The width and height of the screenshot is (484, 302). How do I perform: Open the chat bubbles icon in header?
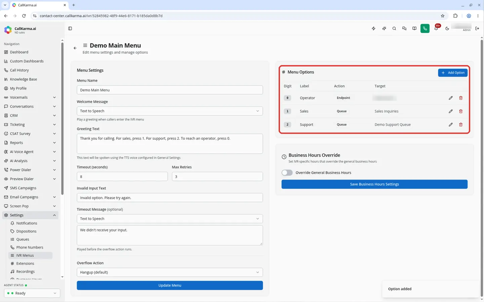(x=404, y=29)
